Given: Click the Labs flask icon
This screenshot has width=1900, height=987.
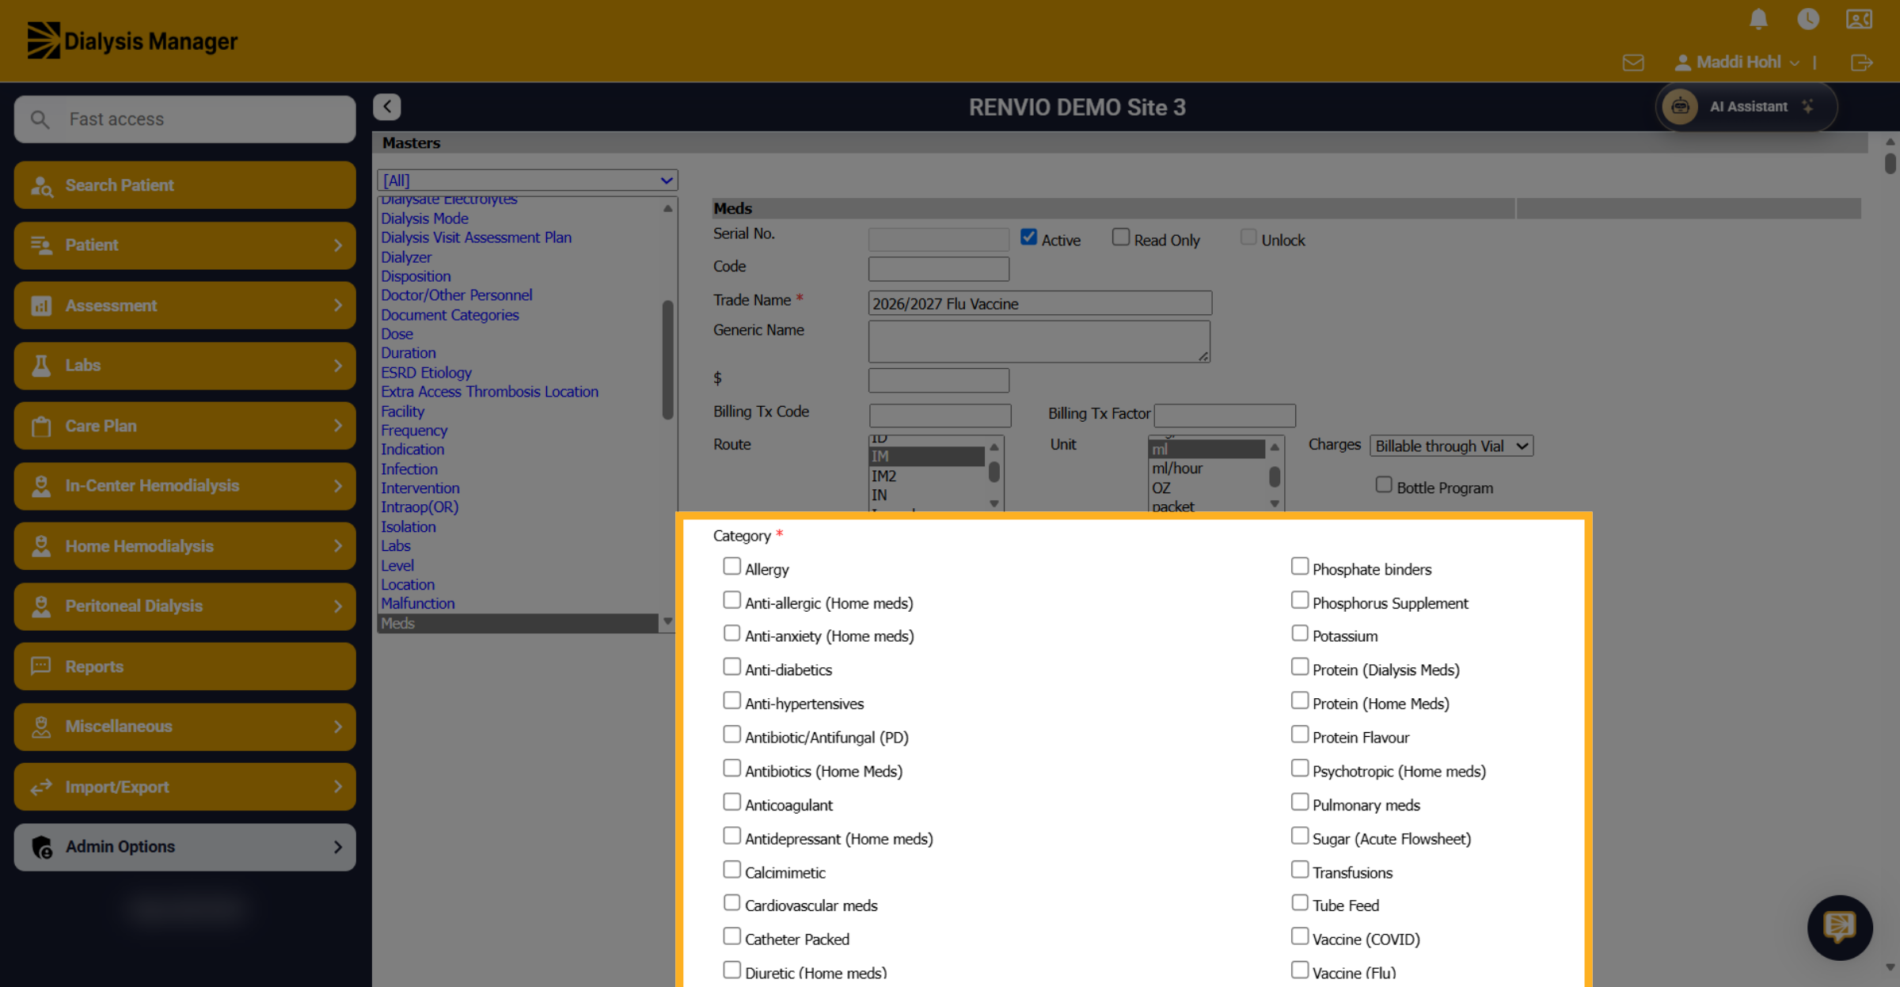Looking at the screenshot, I should point(41,366).
